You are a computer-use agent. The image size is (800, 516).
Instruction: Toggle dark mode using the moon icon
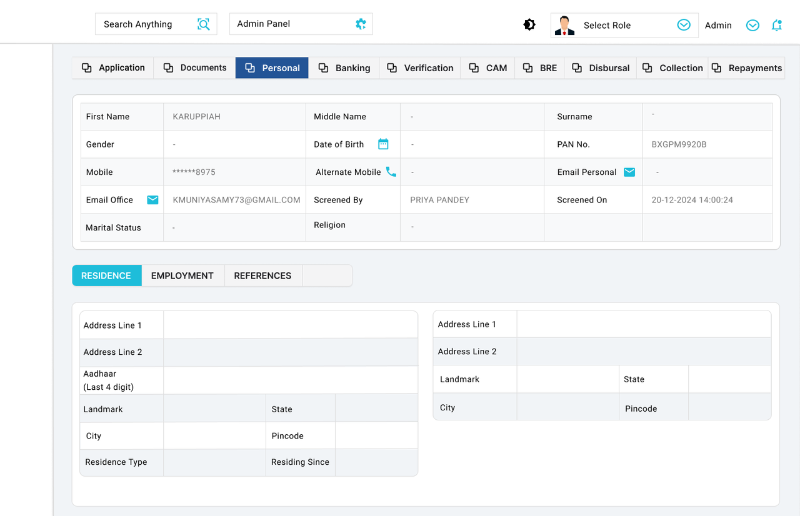[x=529, y=24]
